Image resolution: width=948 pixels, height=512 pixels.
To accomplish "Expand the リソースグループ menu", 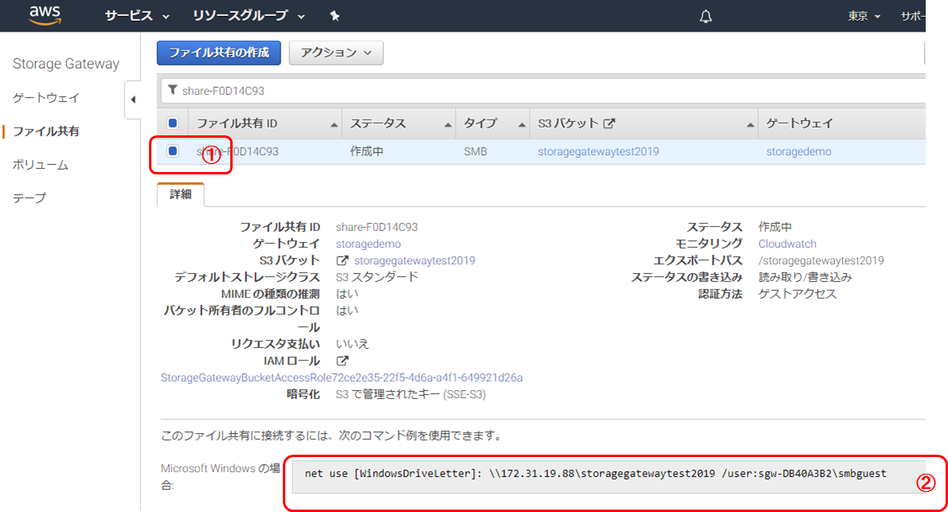I will click(241, 14).
